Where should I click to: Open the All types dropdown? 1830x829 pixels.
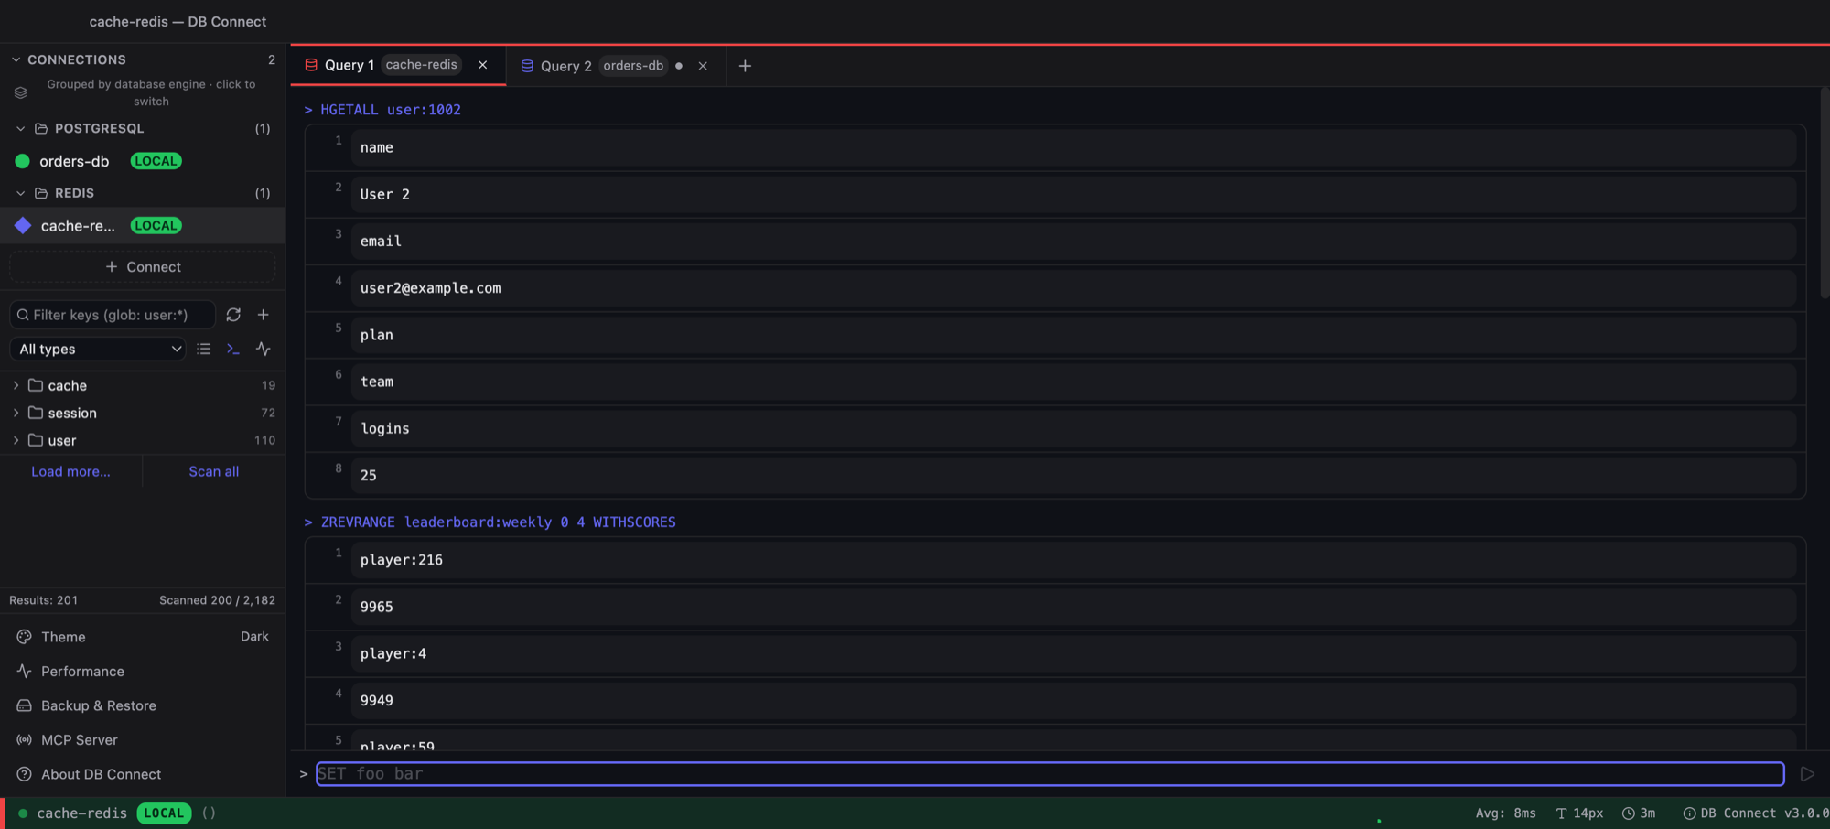coord(98,349)
